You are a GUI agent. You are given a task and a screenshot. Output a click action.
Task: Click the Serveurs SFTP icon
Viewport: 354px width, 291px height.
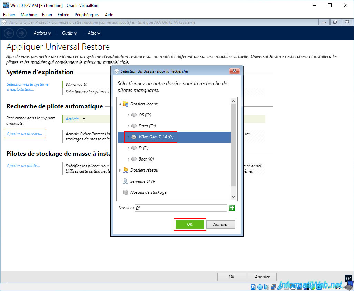[x=125, y=181]
